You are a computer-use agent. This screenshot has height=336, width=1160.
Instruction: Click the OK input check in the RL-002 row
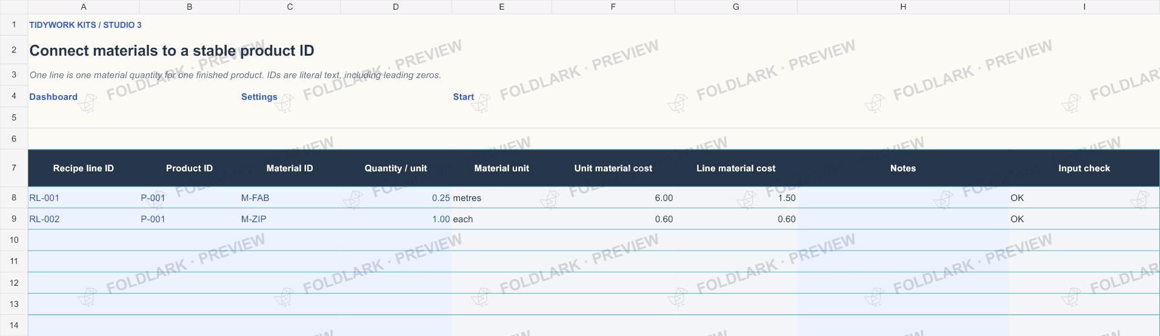(1084, 219)
